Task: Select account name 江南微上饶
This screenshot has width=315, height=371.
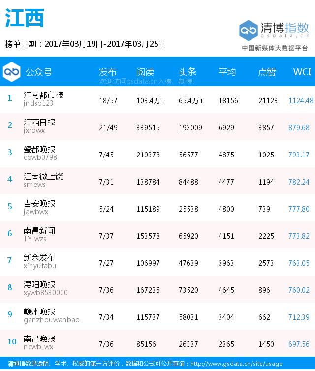Action: tap(43, 176)
